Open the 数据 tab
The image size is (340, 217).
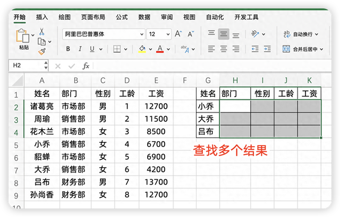click(x=144, y=17)
